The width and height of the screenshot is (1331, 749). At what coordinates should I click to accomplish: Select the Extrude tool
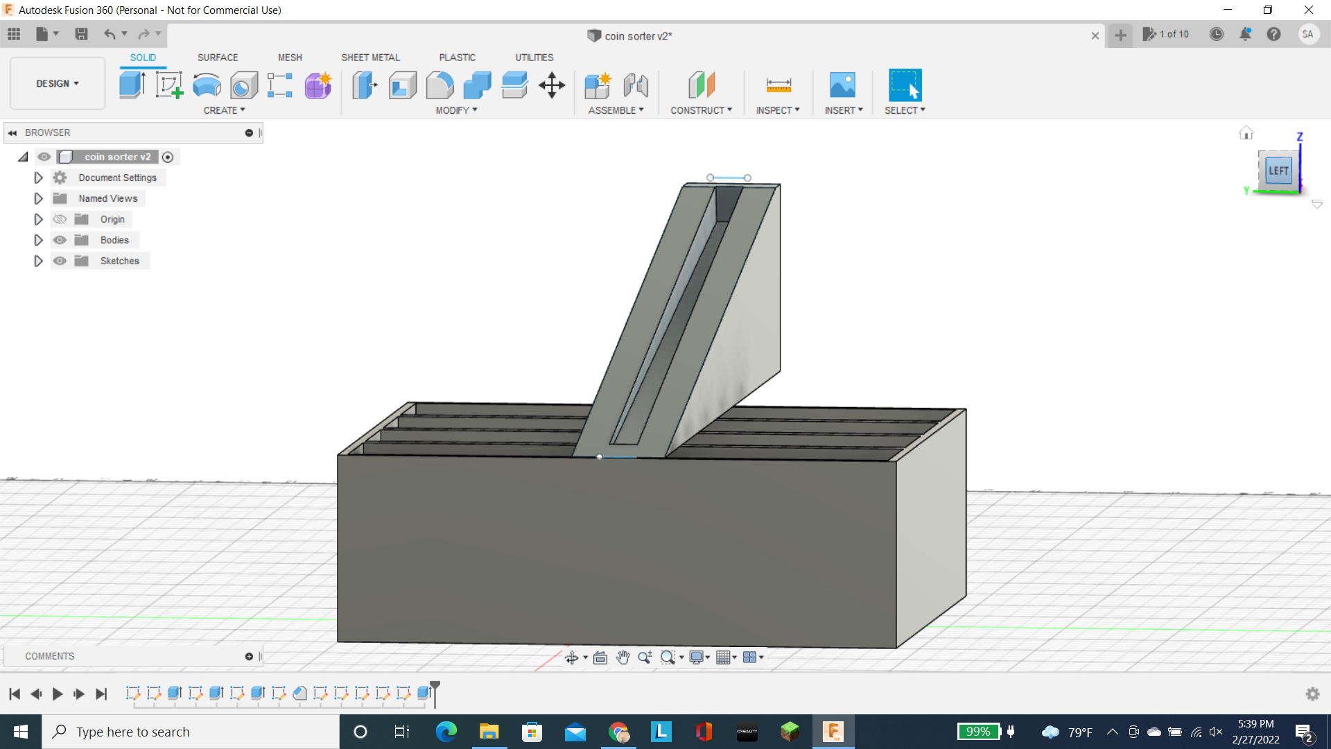click(x=132, y=85)
